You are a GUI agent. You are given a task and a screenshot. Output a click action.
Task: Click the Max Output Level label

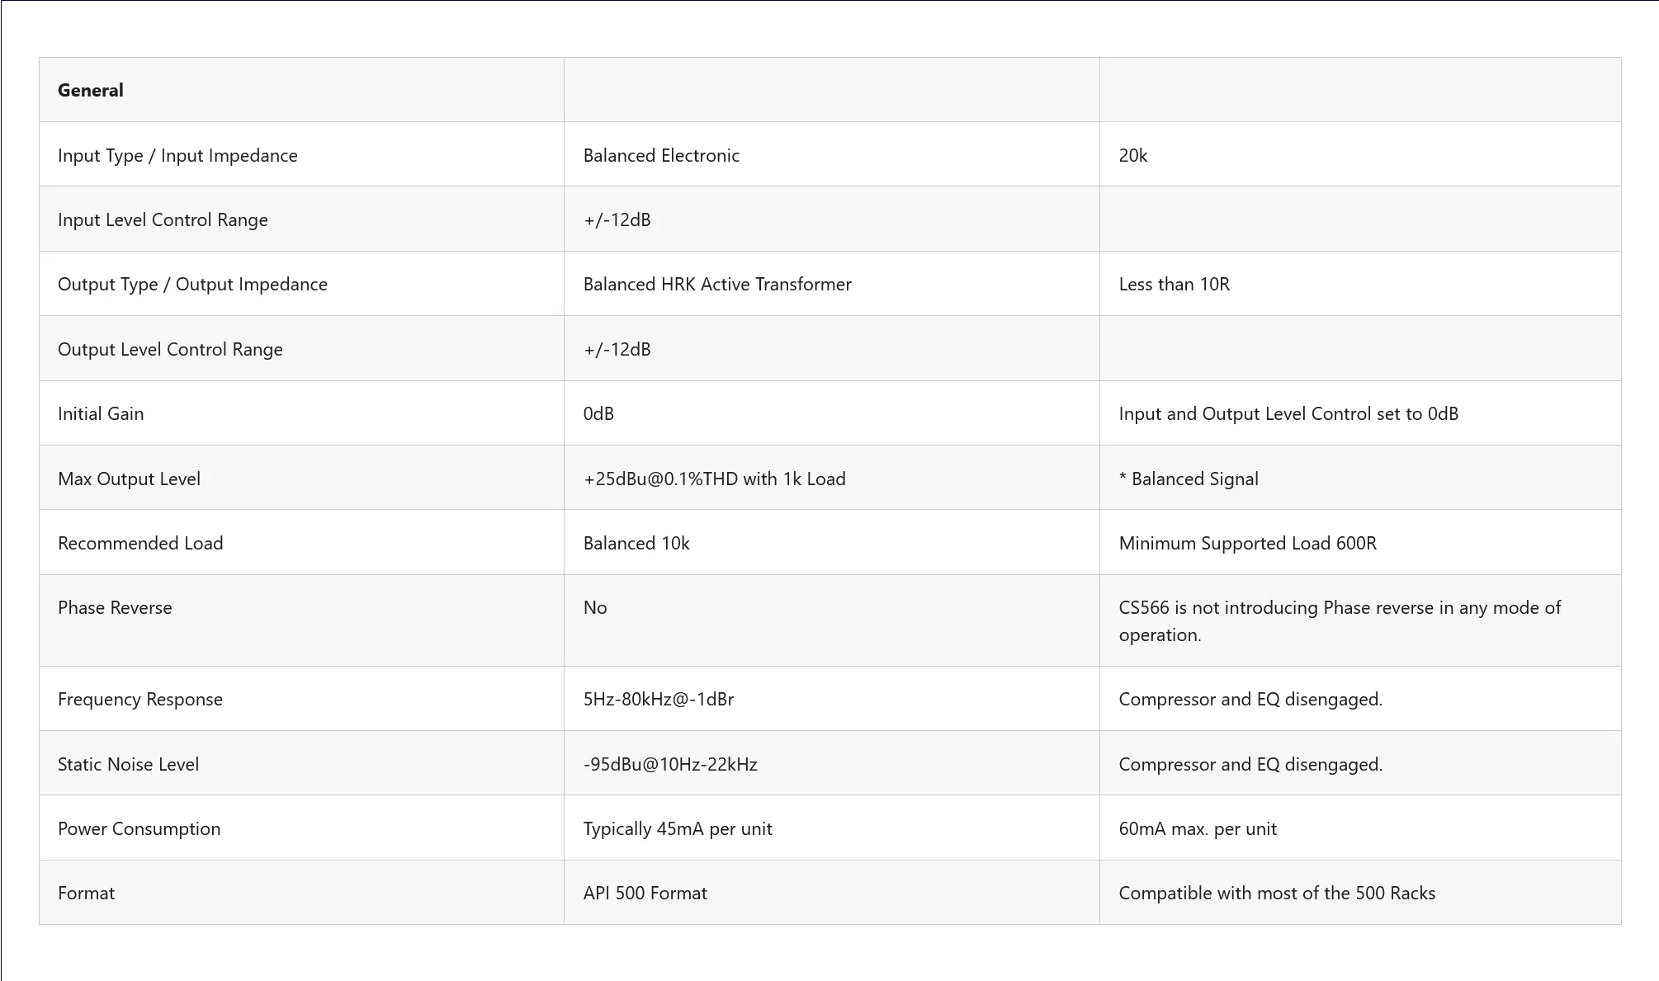(129, 479)
